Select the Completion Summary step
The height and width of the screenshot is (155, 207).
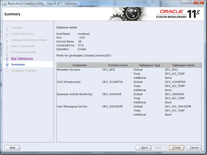24,71
